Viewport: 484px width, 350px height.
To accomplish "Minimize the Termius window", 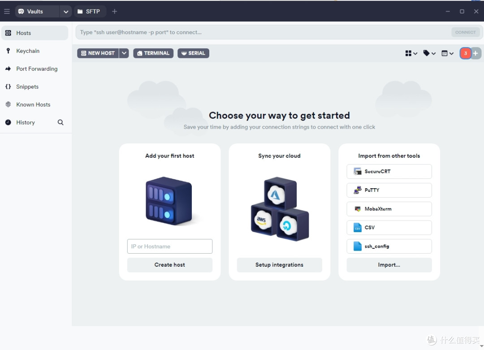I will (448, 11).
